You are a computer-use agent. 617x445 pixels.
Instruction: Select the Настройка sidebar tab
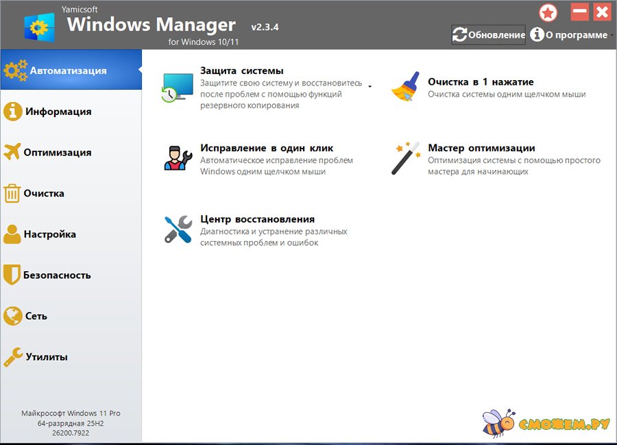(x=49, y=234)
